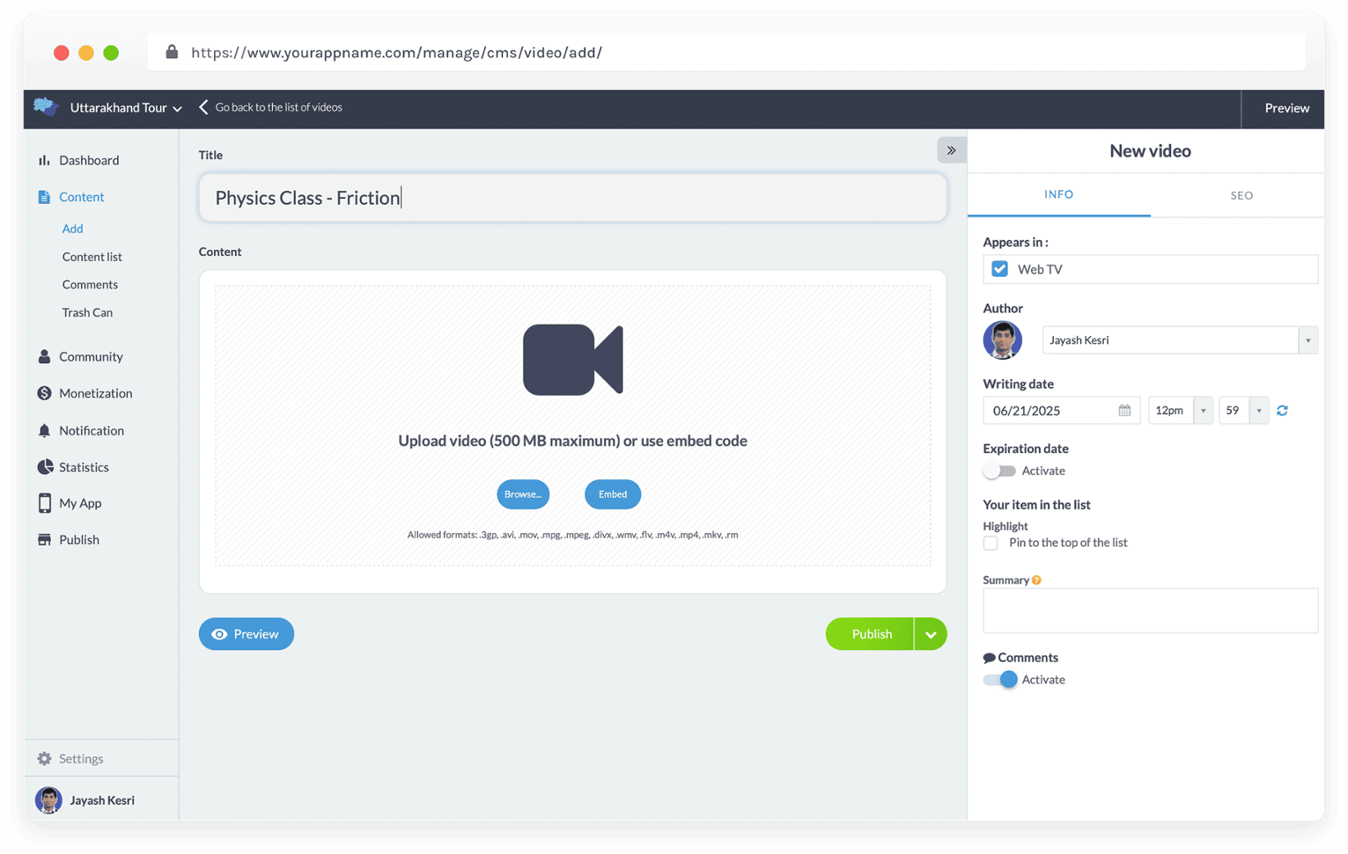Disable the Comments activate toggle
Image resolution: width=1348 pixels, height=854 pixels.
(1000, 680)
